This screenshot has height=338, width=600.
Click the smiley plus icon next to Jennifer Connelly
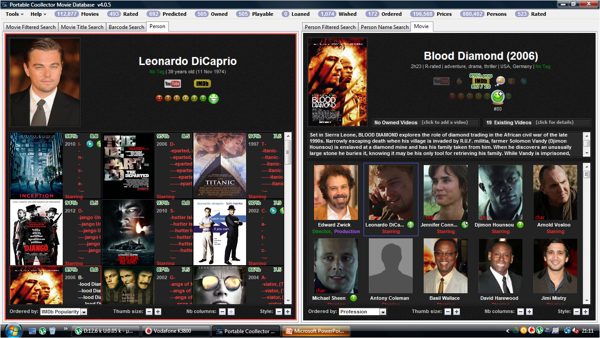[x=465, y=225]
